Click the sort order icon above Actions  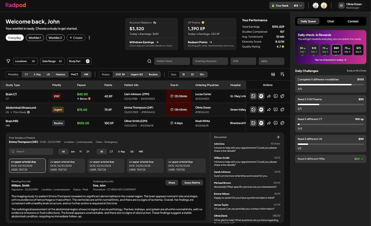coord(282,74)
